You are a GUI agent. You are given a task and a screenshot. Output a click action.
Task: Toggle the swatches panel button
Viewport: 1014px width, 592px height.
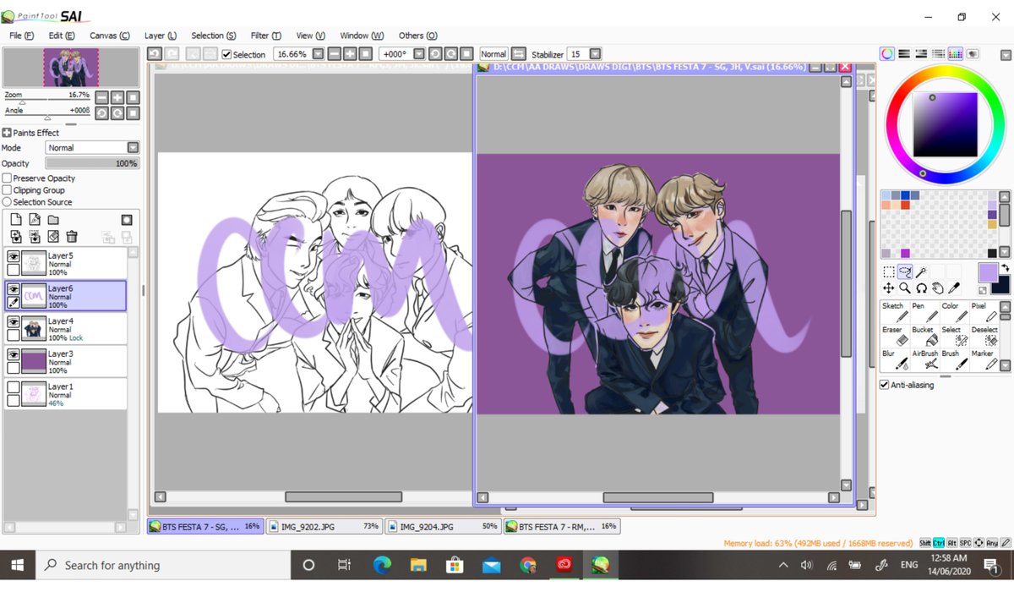pyautogui.click(x=956, y=53)
